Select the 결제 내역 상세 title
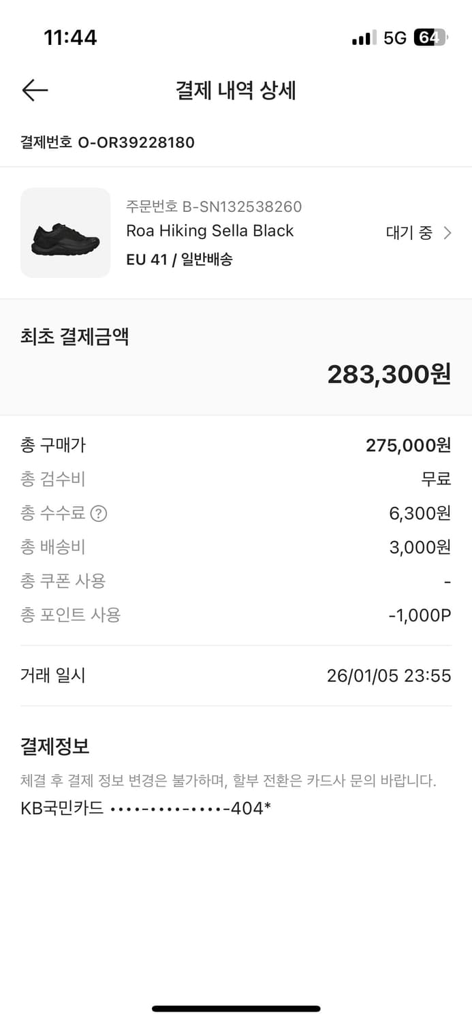The height and width of the screenshot is (1022, 472). (x=236, y=90)
